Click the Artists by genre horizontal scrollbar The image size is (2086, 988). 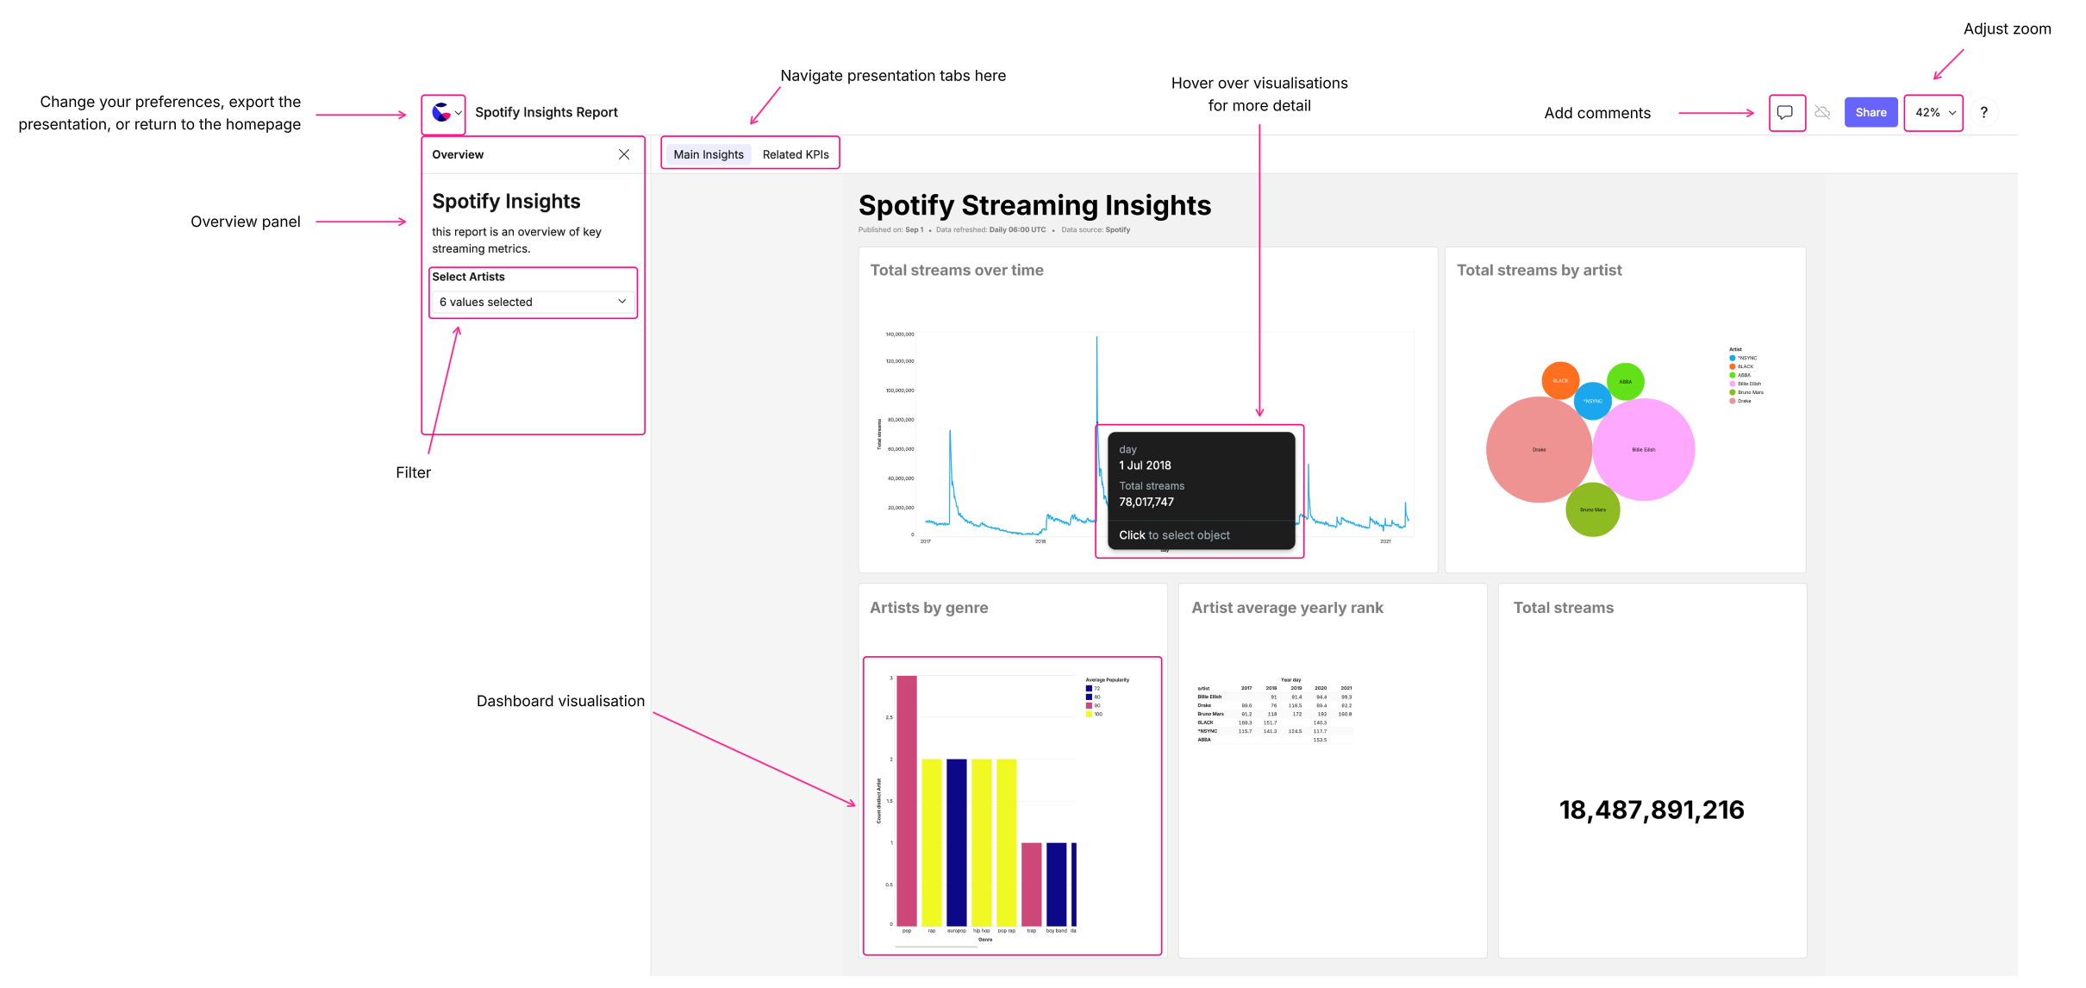[x=935, y=947]
